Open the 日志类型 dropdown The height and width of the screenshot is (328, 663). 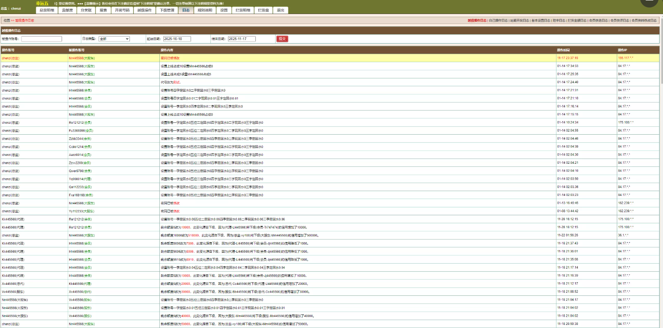tap(114, 39)
